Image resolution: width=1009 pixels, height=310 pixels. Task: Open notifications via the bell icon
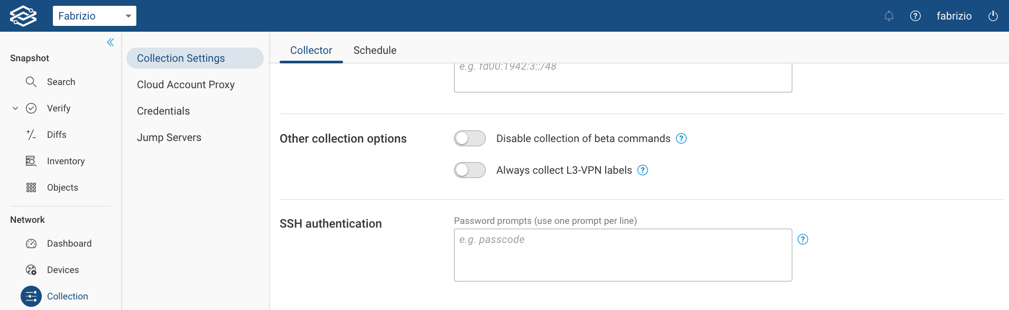point(888,16)
